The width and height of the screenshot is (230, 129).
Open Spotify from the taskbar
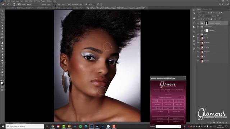(80, 126)
